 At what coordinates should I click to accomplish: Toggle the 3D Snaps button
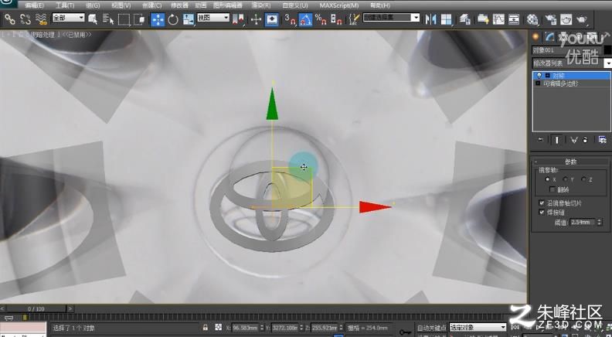click(290, 19)
